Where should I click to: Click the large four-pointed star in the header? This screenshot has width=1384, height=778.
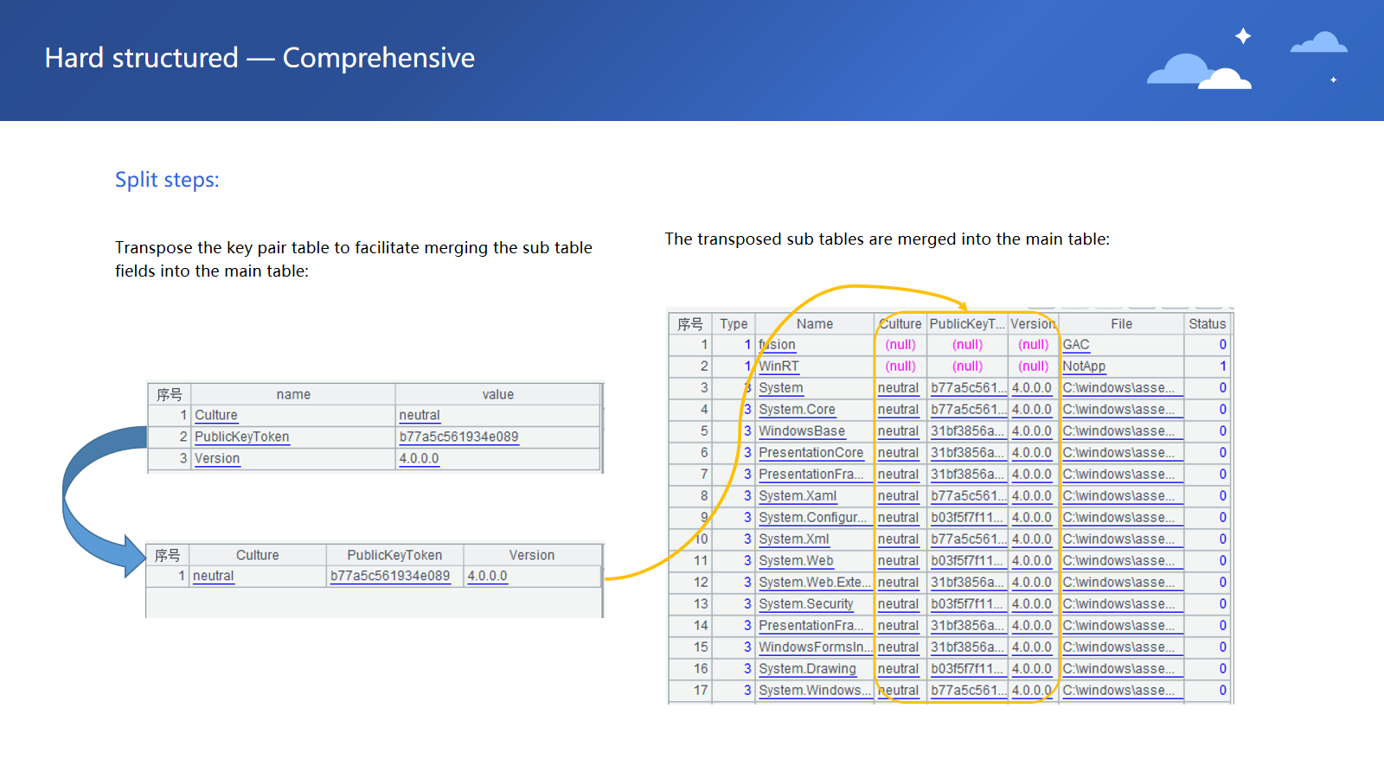tap(1243, 35)
